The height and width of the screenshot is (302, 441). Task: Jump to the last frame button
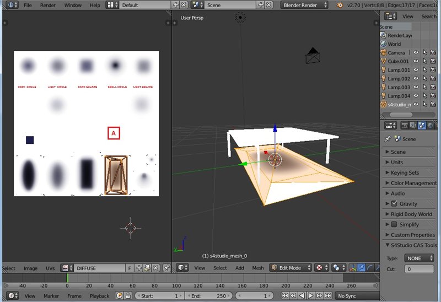(329, 296)
